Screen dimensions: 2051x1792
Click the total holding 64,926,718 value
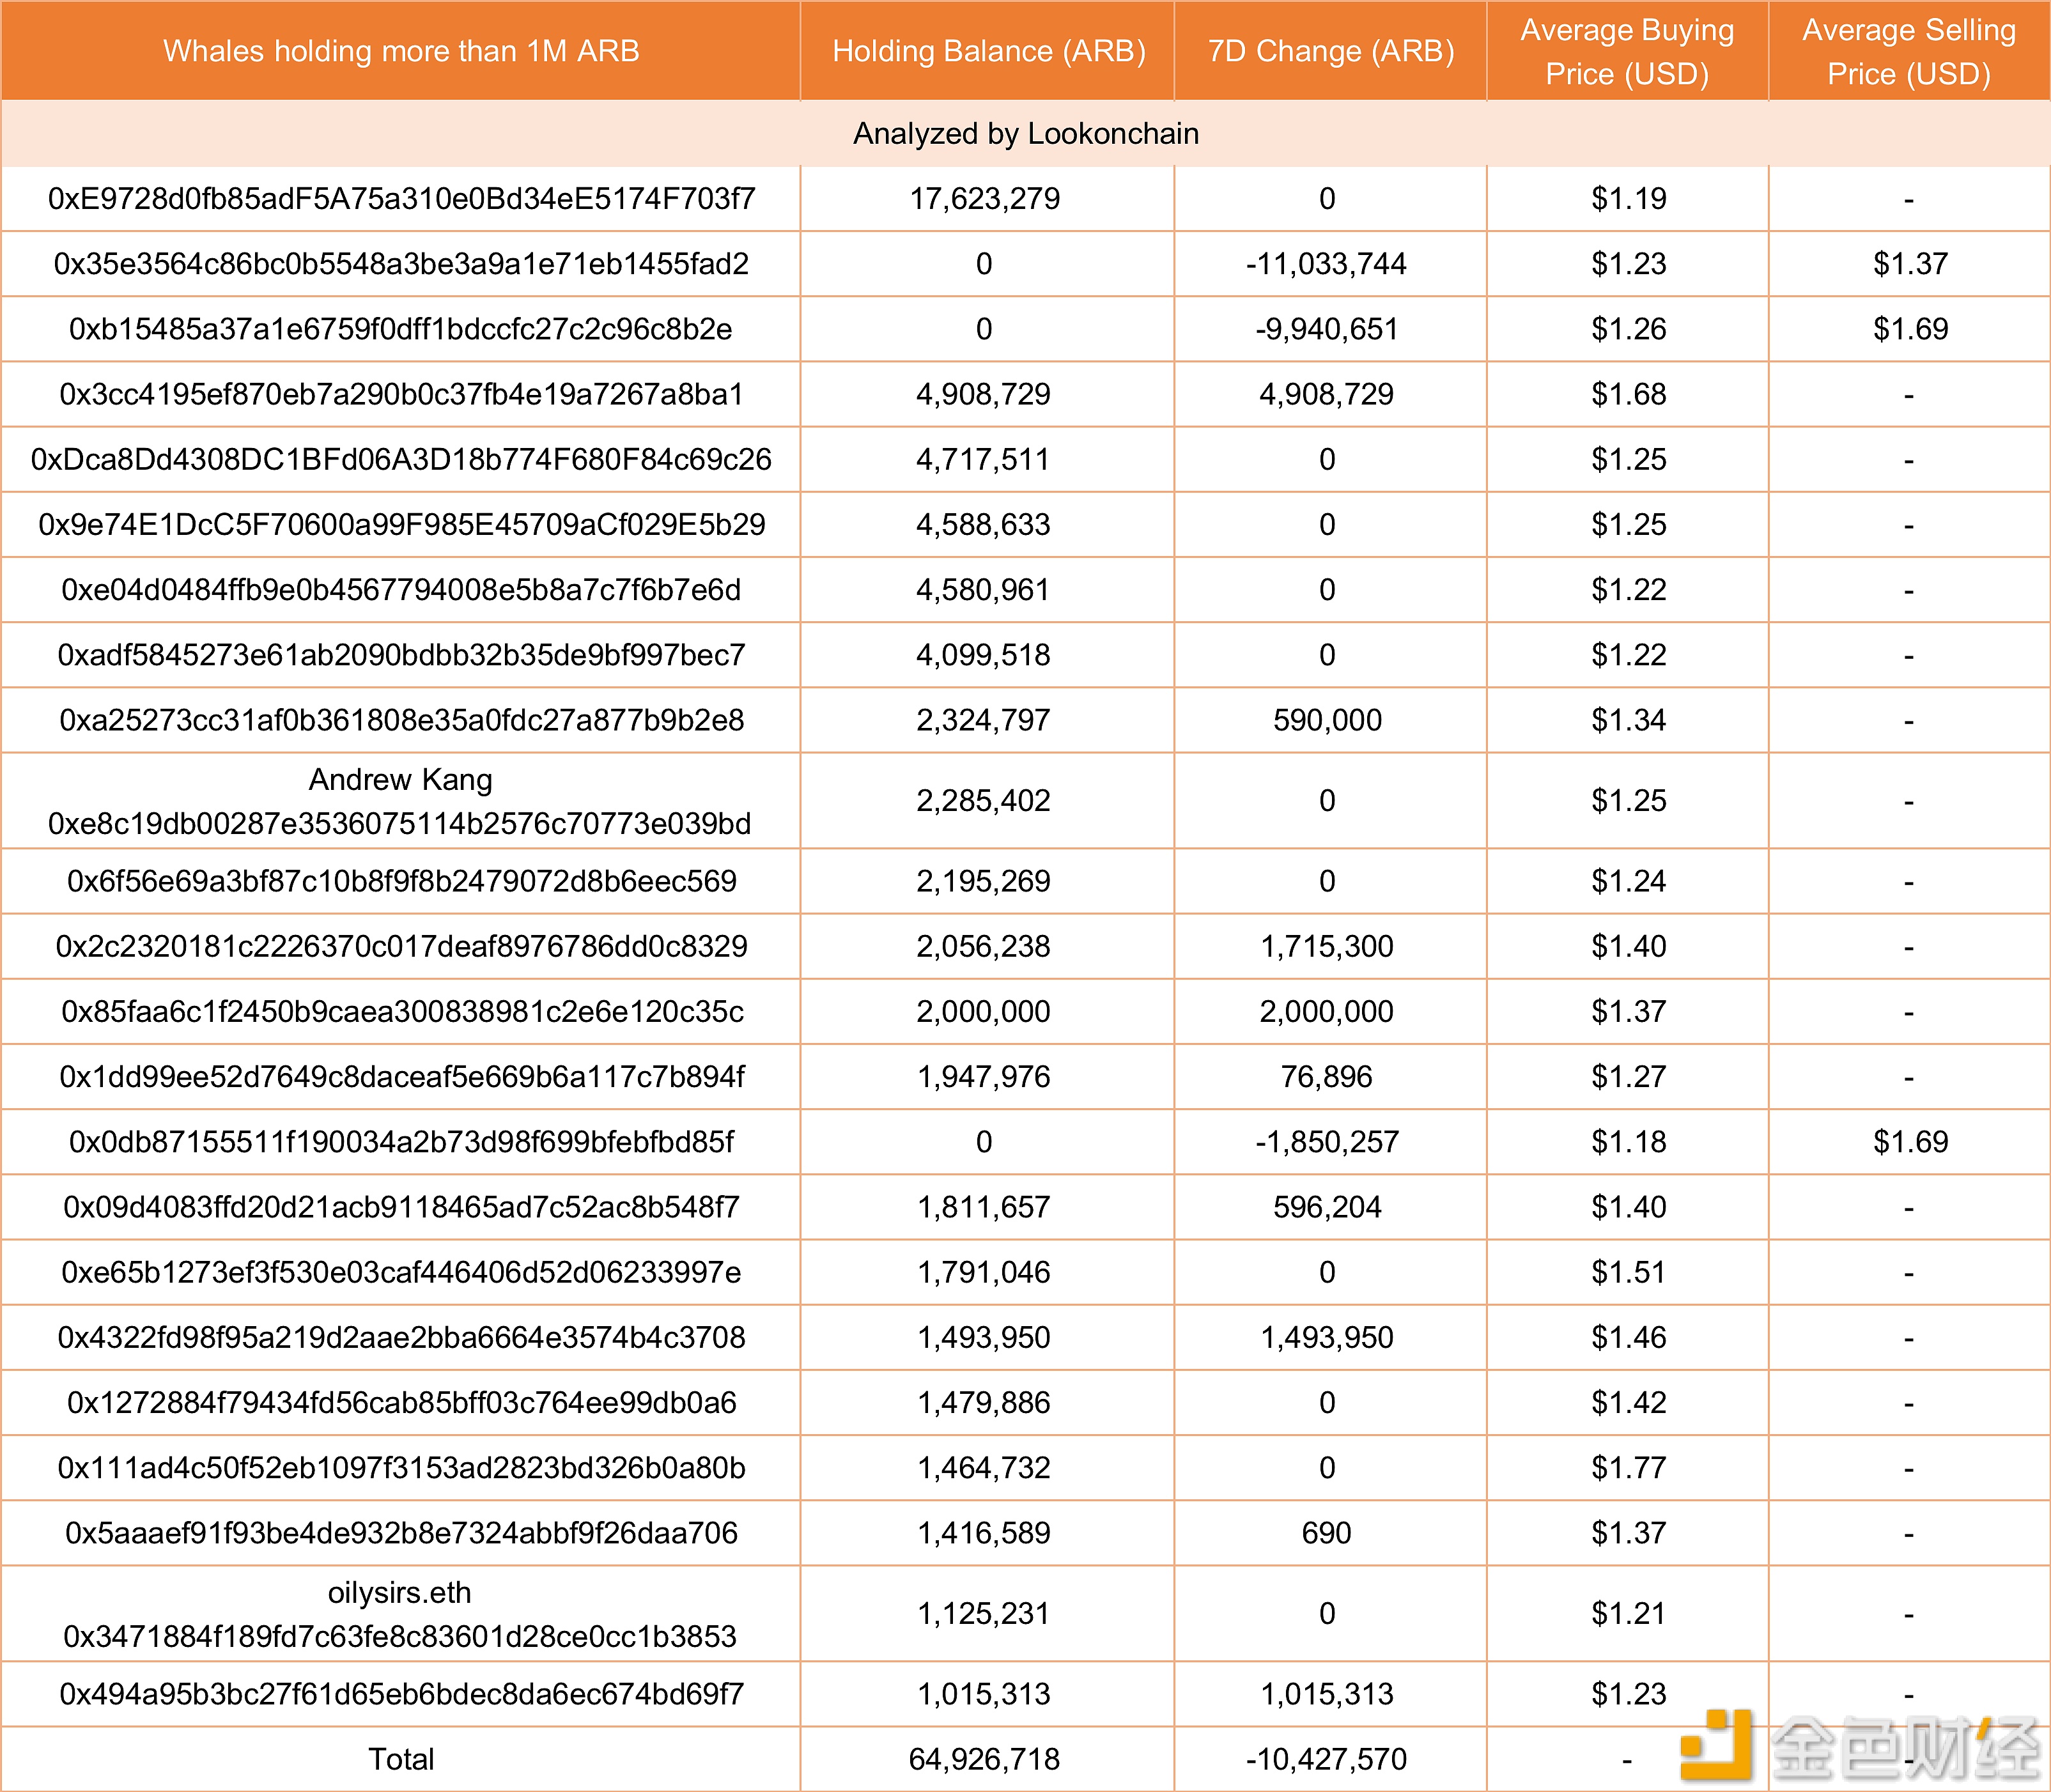pyautogui.click(x=984, y=1759)
